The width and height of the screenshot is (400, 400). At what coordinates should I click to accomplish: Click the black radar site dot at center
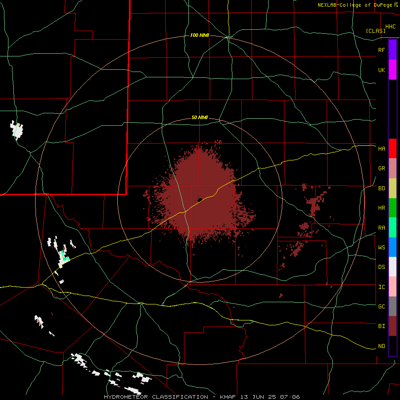click(200, 200)
